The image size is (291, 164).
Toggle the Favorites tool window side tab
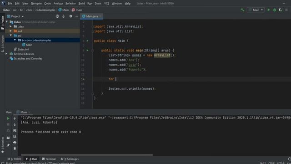[2, 145]
